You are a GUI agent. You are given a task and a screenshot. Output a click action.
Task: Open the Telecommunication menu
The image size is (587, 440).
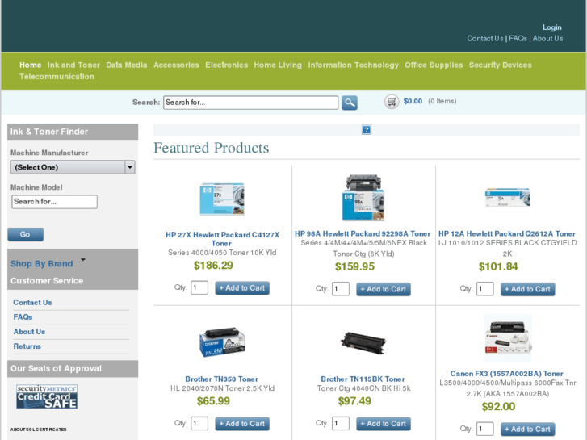click(x=57, y=77)
